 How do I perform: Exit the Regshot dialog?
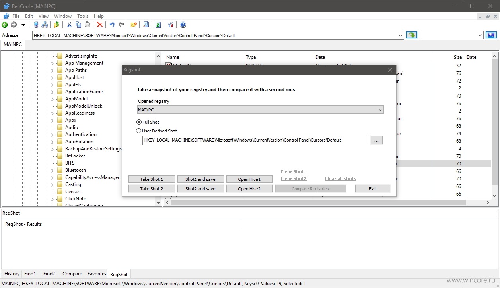pyautogui.click(x=372, y=189)
